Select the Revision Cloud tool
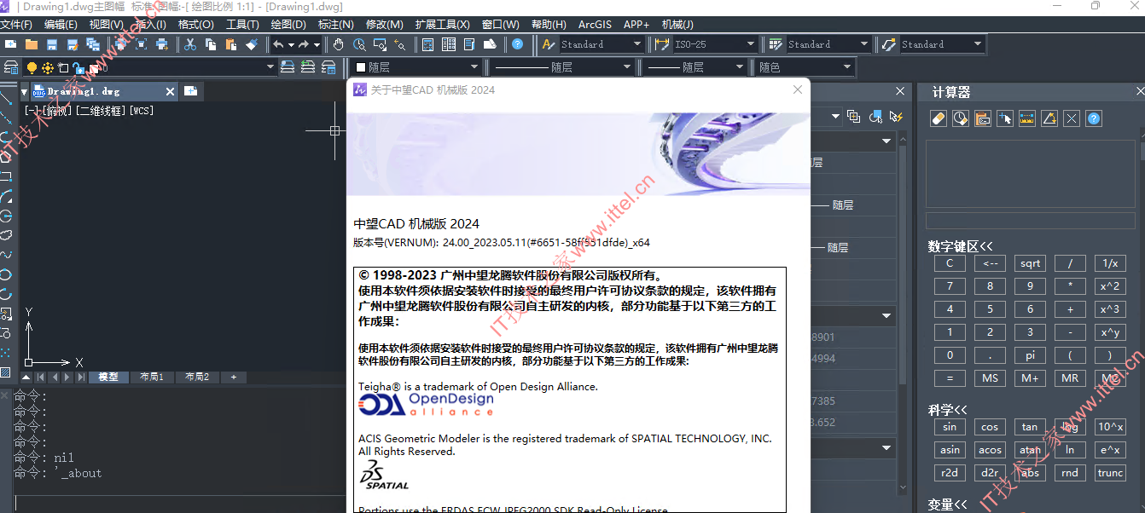The height and width of the screenshot is (513, 1145). 7,235
